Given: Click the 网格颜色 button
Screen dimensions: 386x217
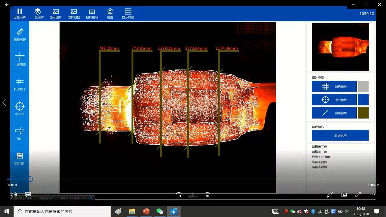Looking at the screenshot, I should point(334,87).
